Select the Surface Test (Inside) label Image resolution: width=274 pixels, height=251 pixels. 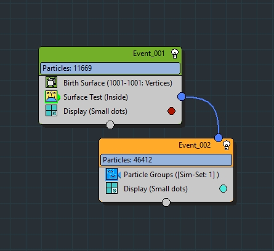(x=95, y=97)
